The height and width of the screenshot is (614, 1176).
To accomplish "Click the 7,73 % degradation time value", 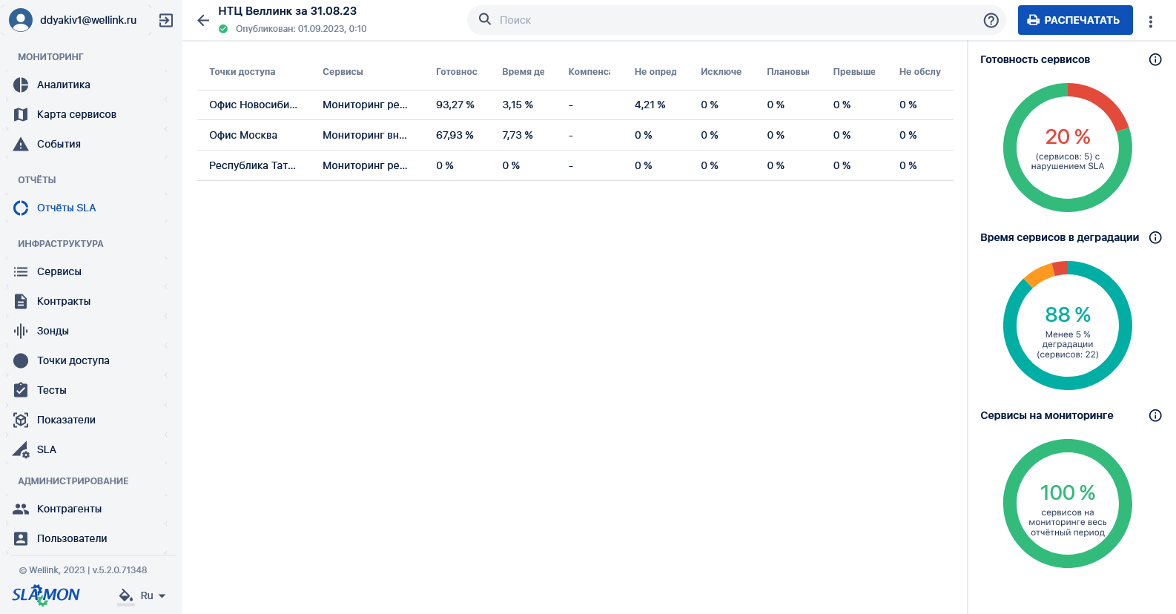I will coord(518,135).
